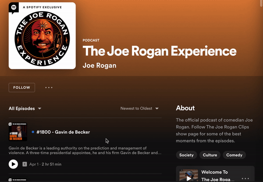Expand the All Episodes filter dropdown
This screenshot has height=182, width=263.
coord(25,108)
